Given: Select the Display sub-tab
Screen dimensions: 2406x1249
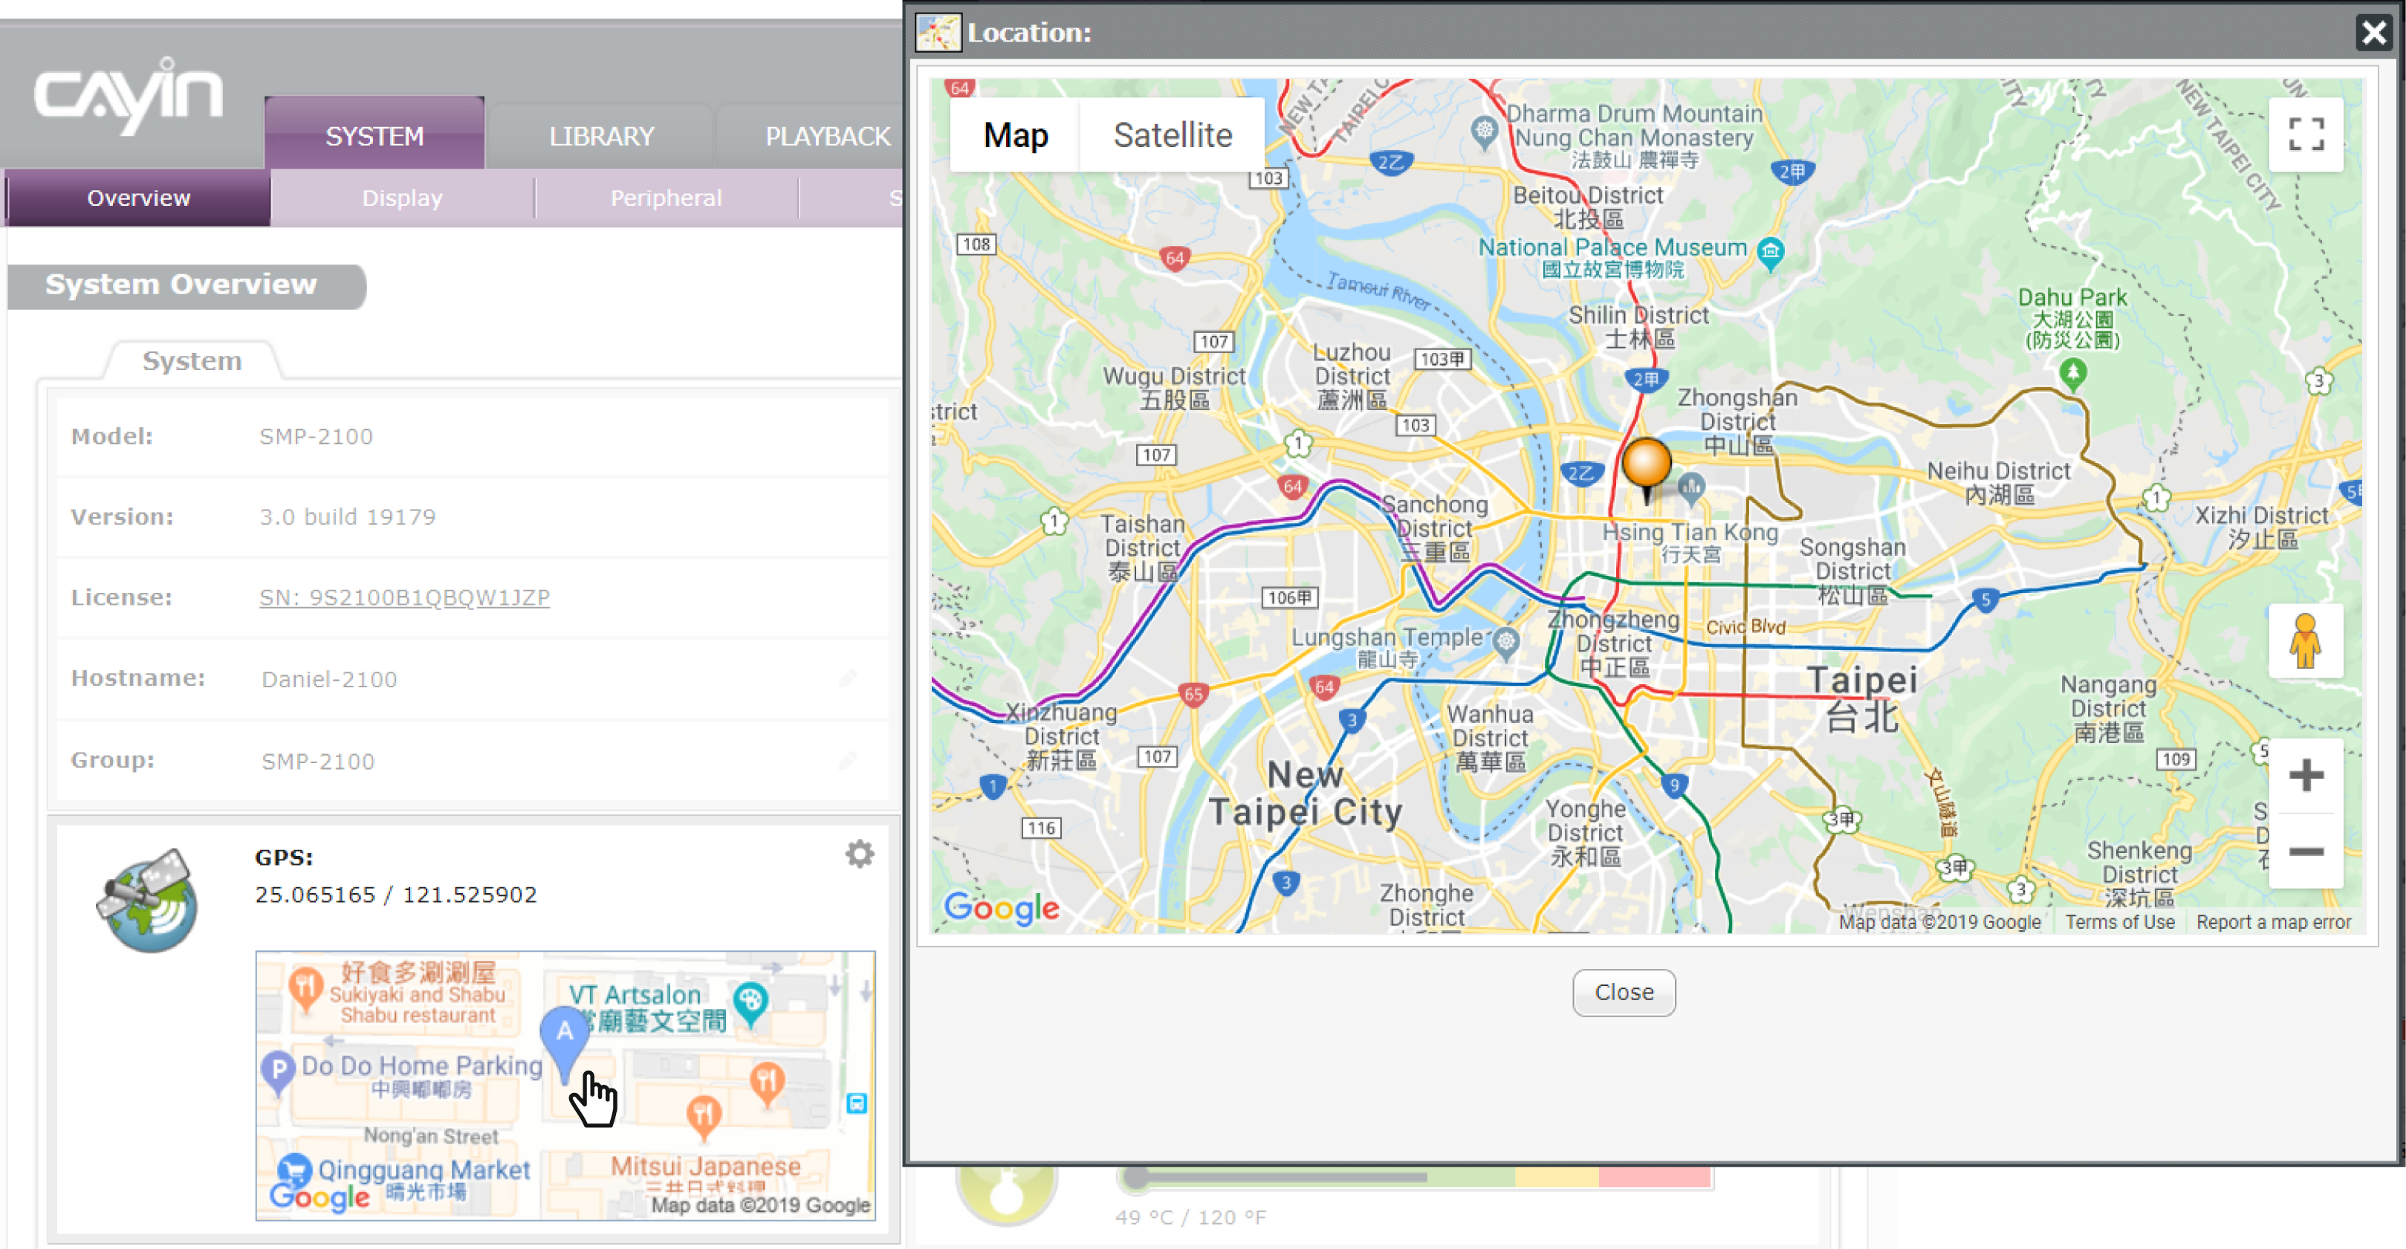Looking at the screenshot, I should pyautogui.click(x=402, y=198).
